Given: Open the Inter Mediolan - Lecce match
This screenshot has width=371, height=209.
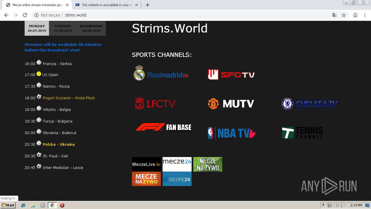Looking at the screenshot, I should point(63,167).
